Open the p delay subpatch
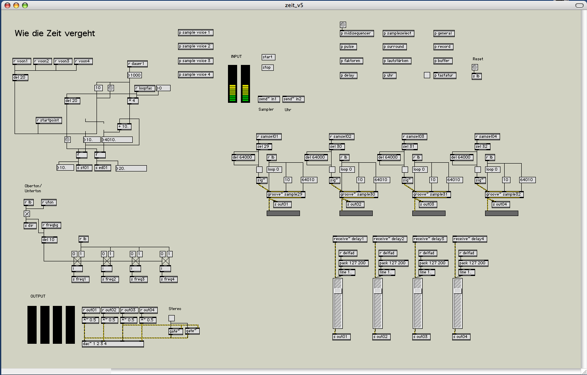Screen dimensions: 587x375 coord(349,75)
